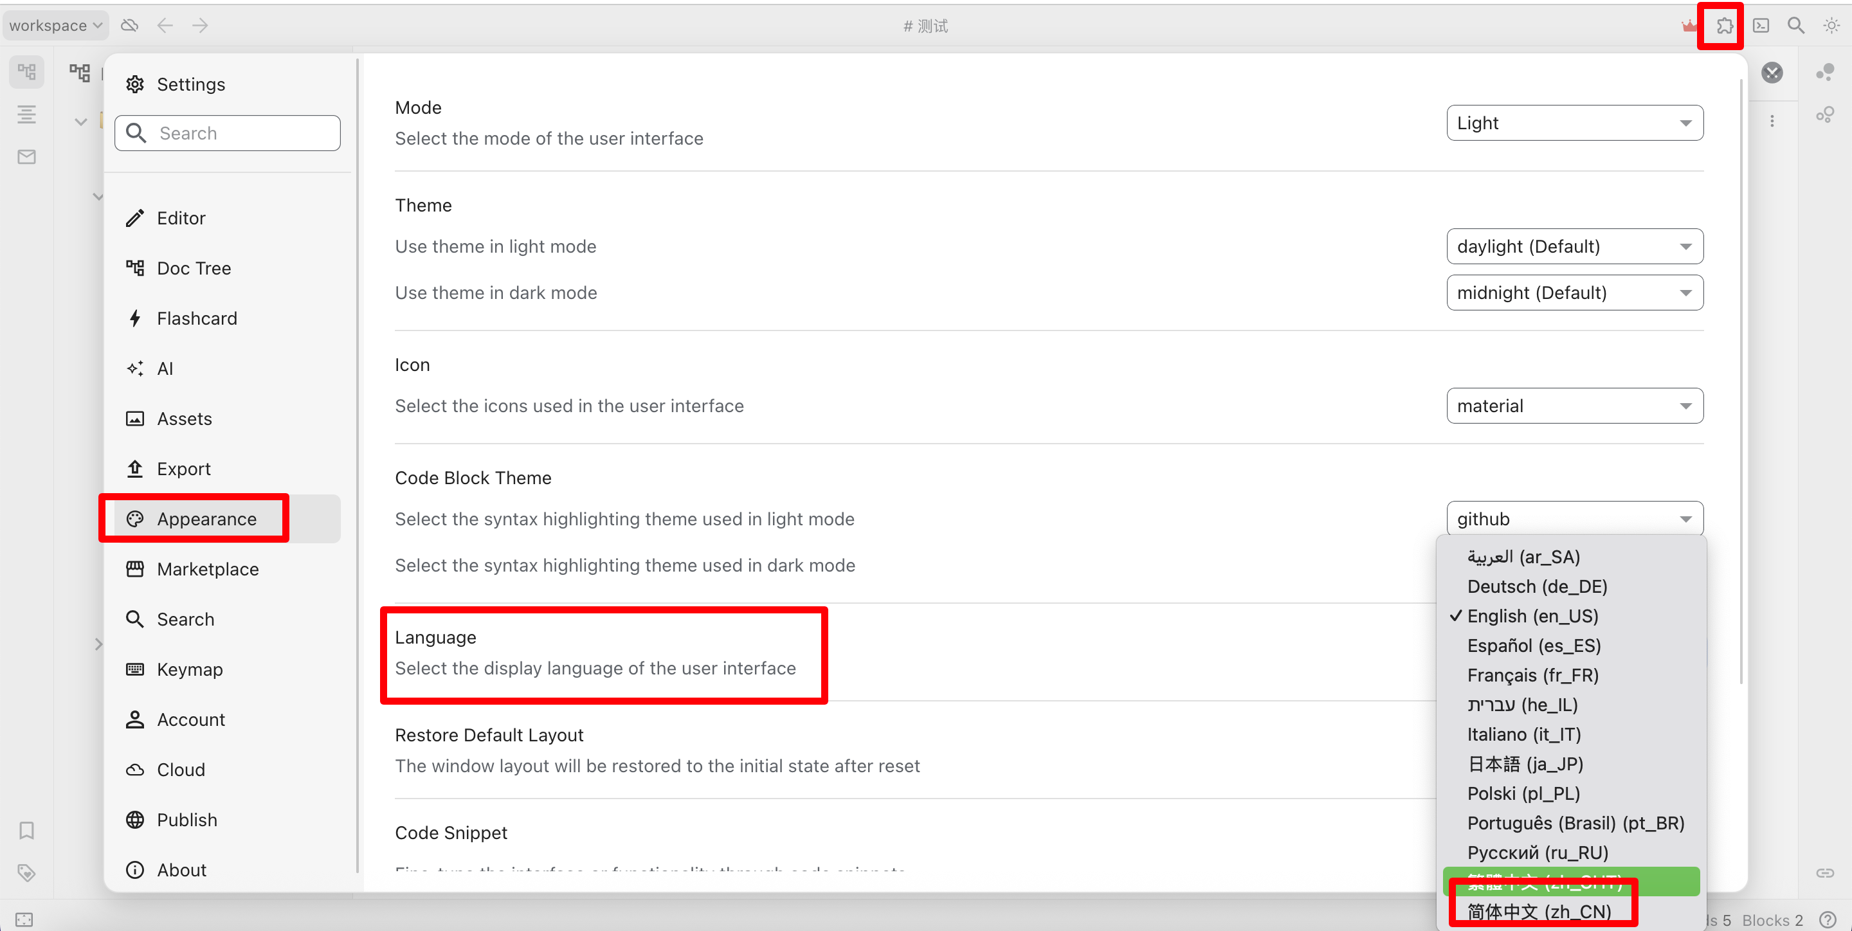Open the graph view icon on right dock

1825,72
